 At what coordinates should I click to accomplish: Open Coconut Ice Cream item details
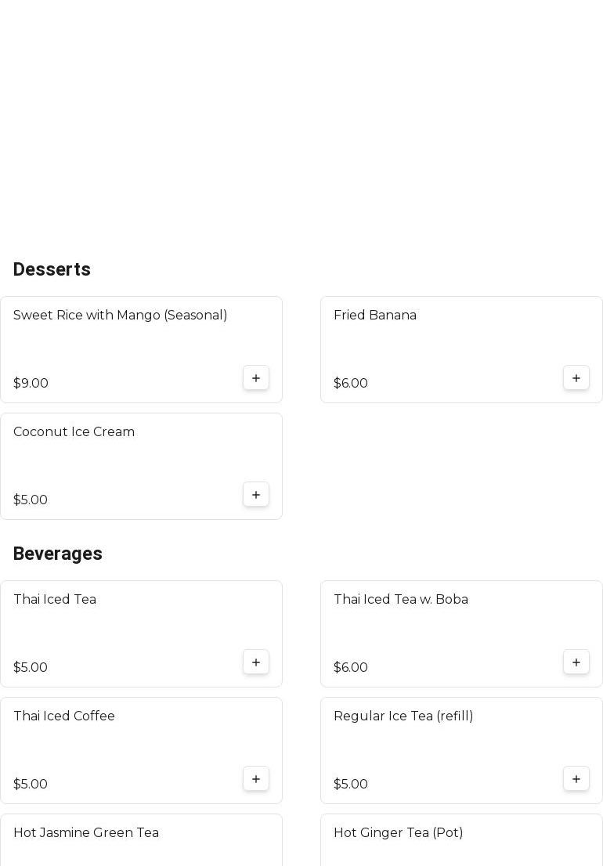pos(74,432)
